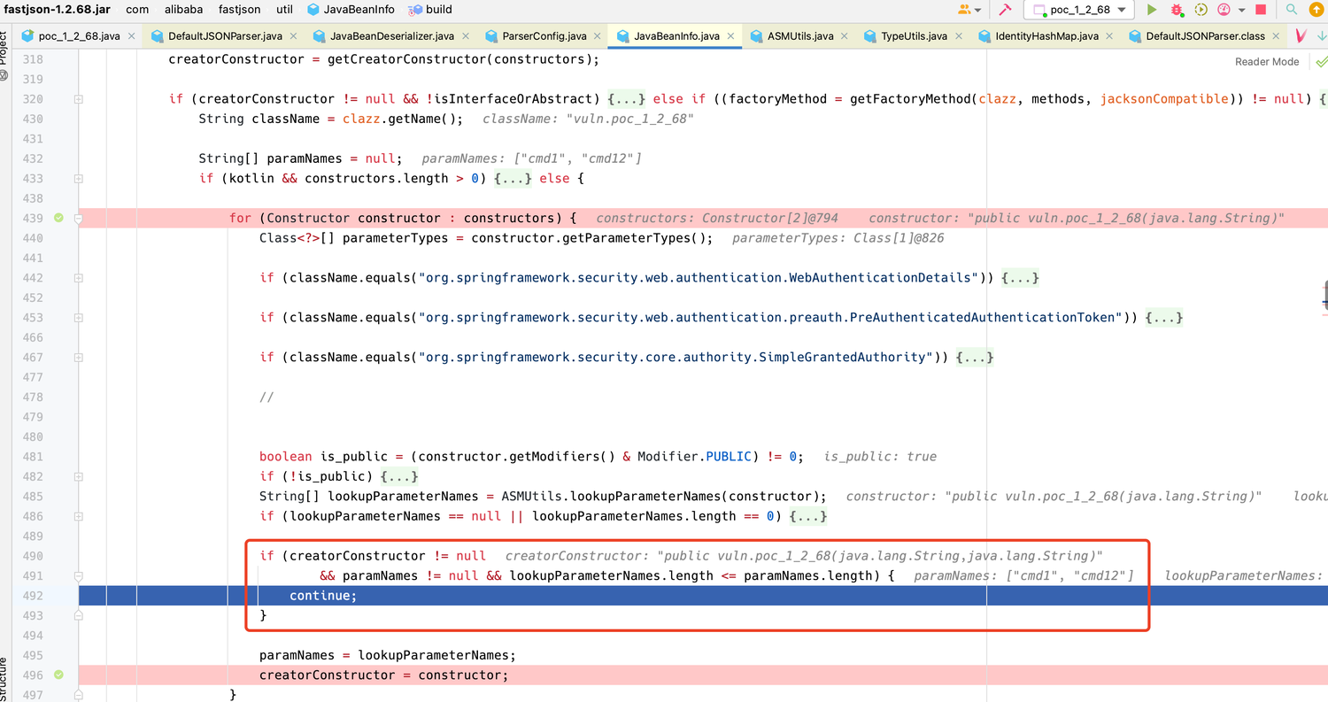Click Reader Mode in the editor
The width and height of the screenshot is (1328, 702).
pos(1267,61)
